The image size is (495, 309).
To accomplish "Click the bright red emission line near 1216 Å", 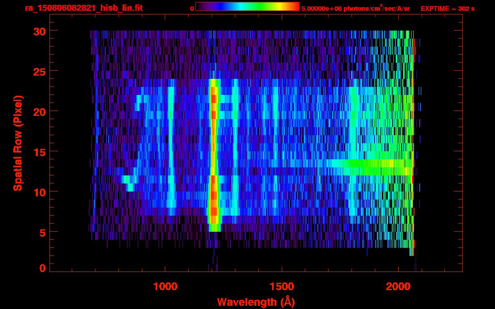I will click(x=214, y=155).
